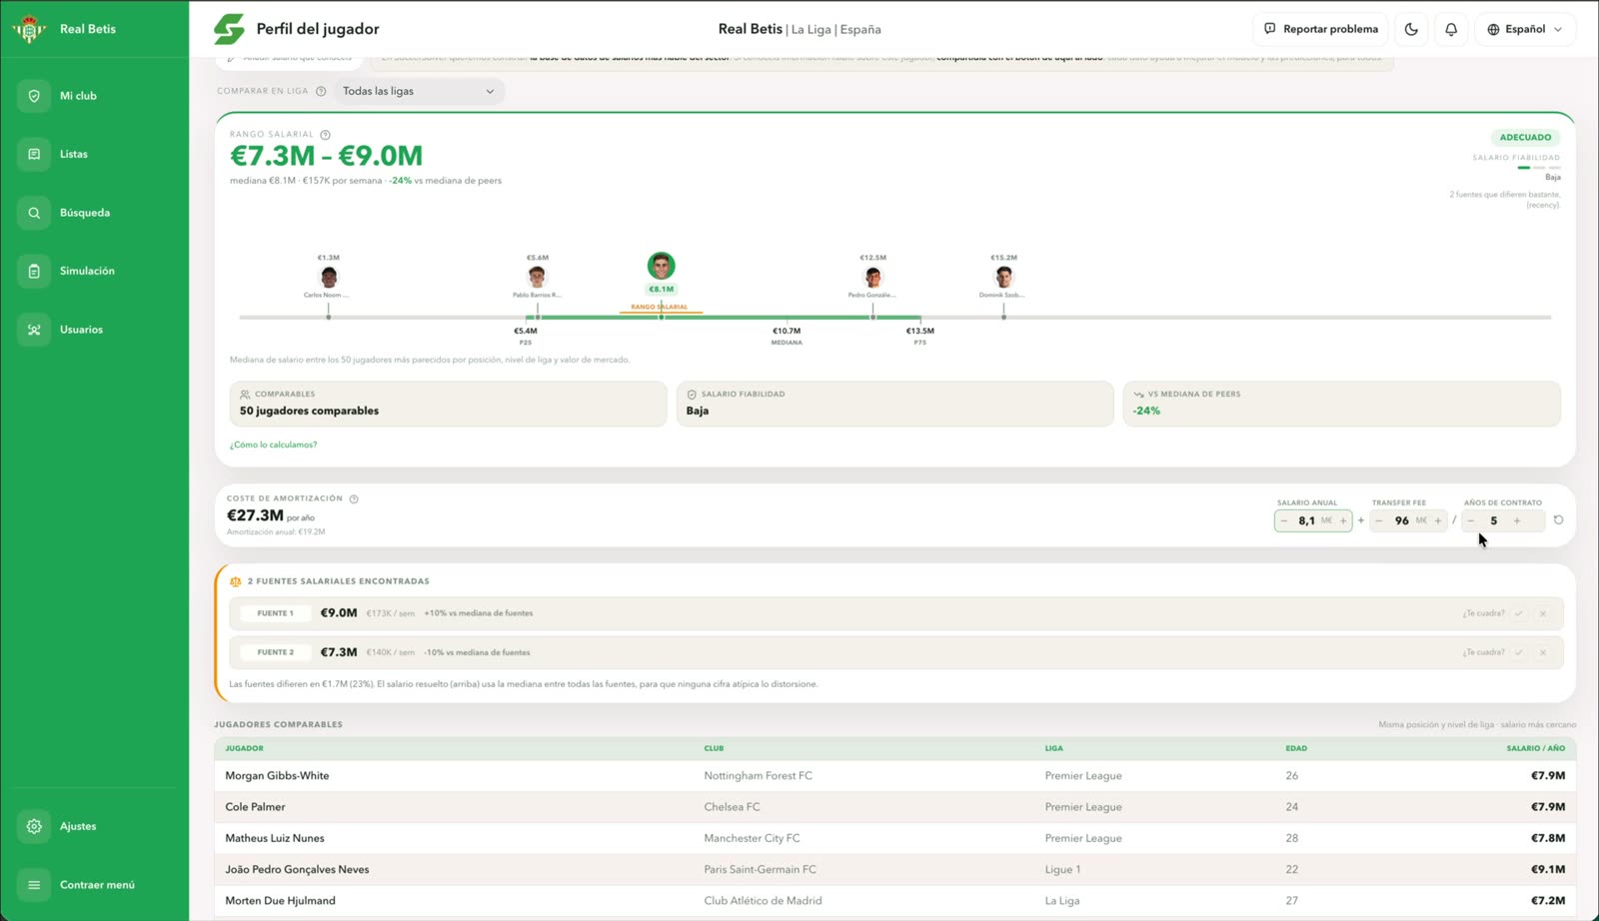Go to Usuarios in the sidebar
Screen dimensions: 1599x921
pos(81,330)
